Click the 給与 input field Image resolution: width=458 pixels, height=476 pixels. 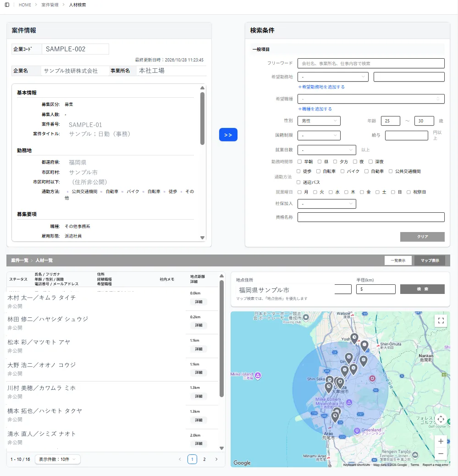pyautogui.click(x=406, y=135)
